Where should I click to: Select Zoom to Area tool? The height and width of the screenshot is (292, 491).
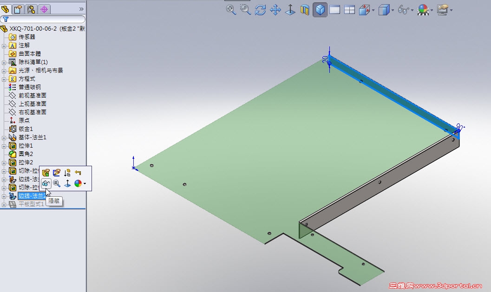pyautogui.click(x=245, y=10)
